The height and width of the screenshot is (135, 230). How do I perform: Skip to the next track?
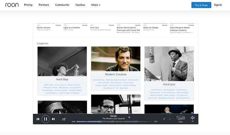[x=53, y=119]
